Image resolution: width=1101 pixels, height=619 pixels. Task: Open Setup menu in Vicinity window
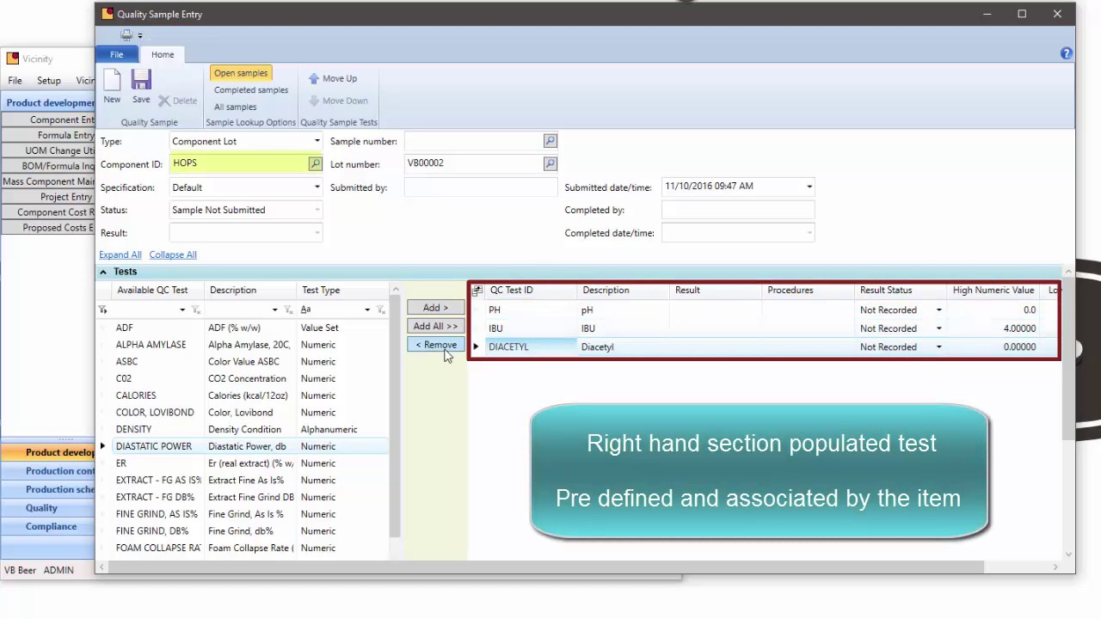point(49,81)
